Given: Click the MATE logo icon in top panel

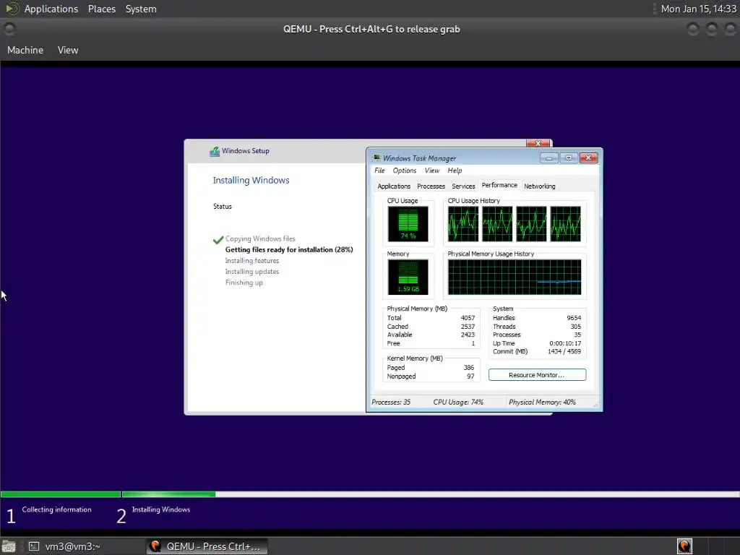Looking at the screenshot, I should point(12,9).
